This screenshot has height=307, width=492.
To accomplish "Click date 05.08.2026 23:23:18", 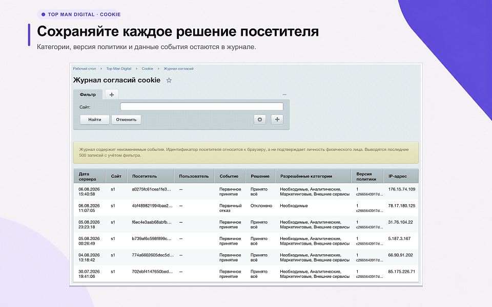I will [x=89, y=225].
